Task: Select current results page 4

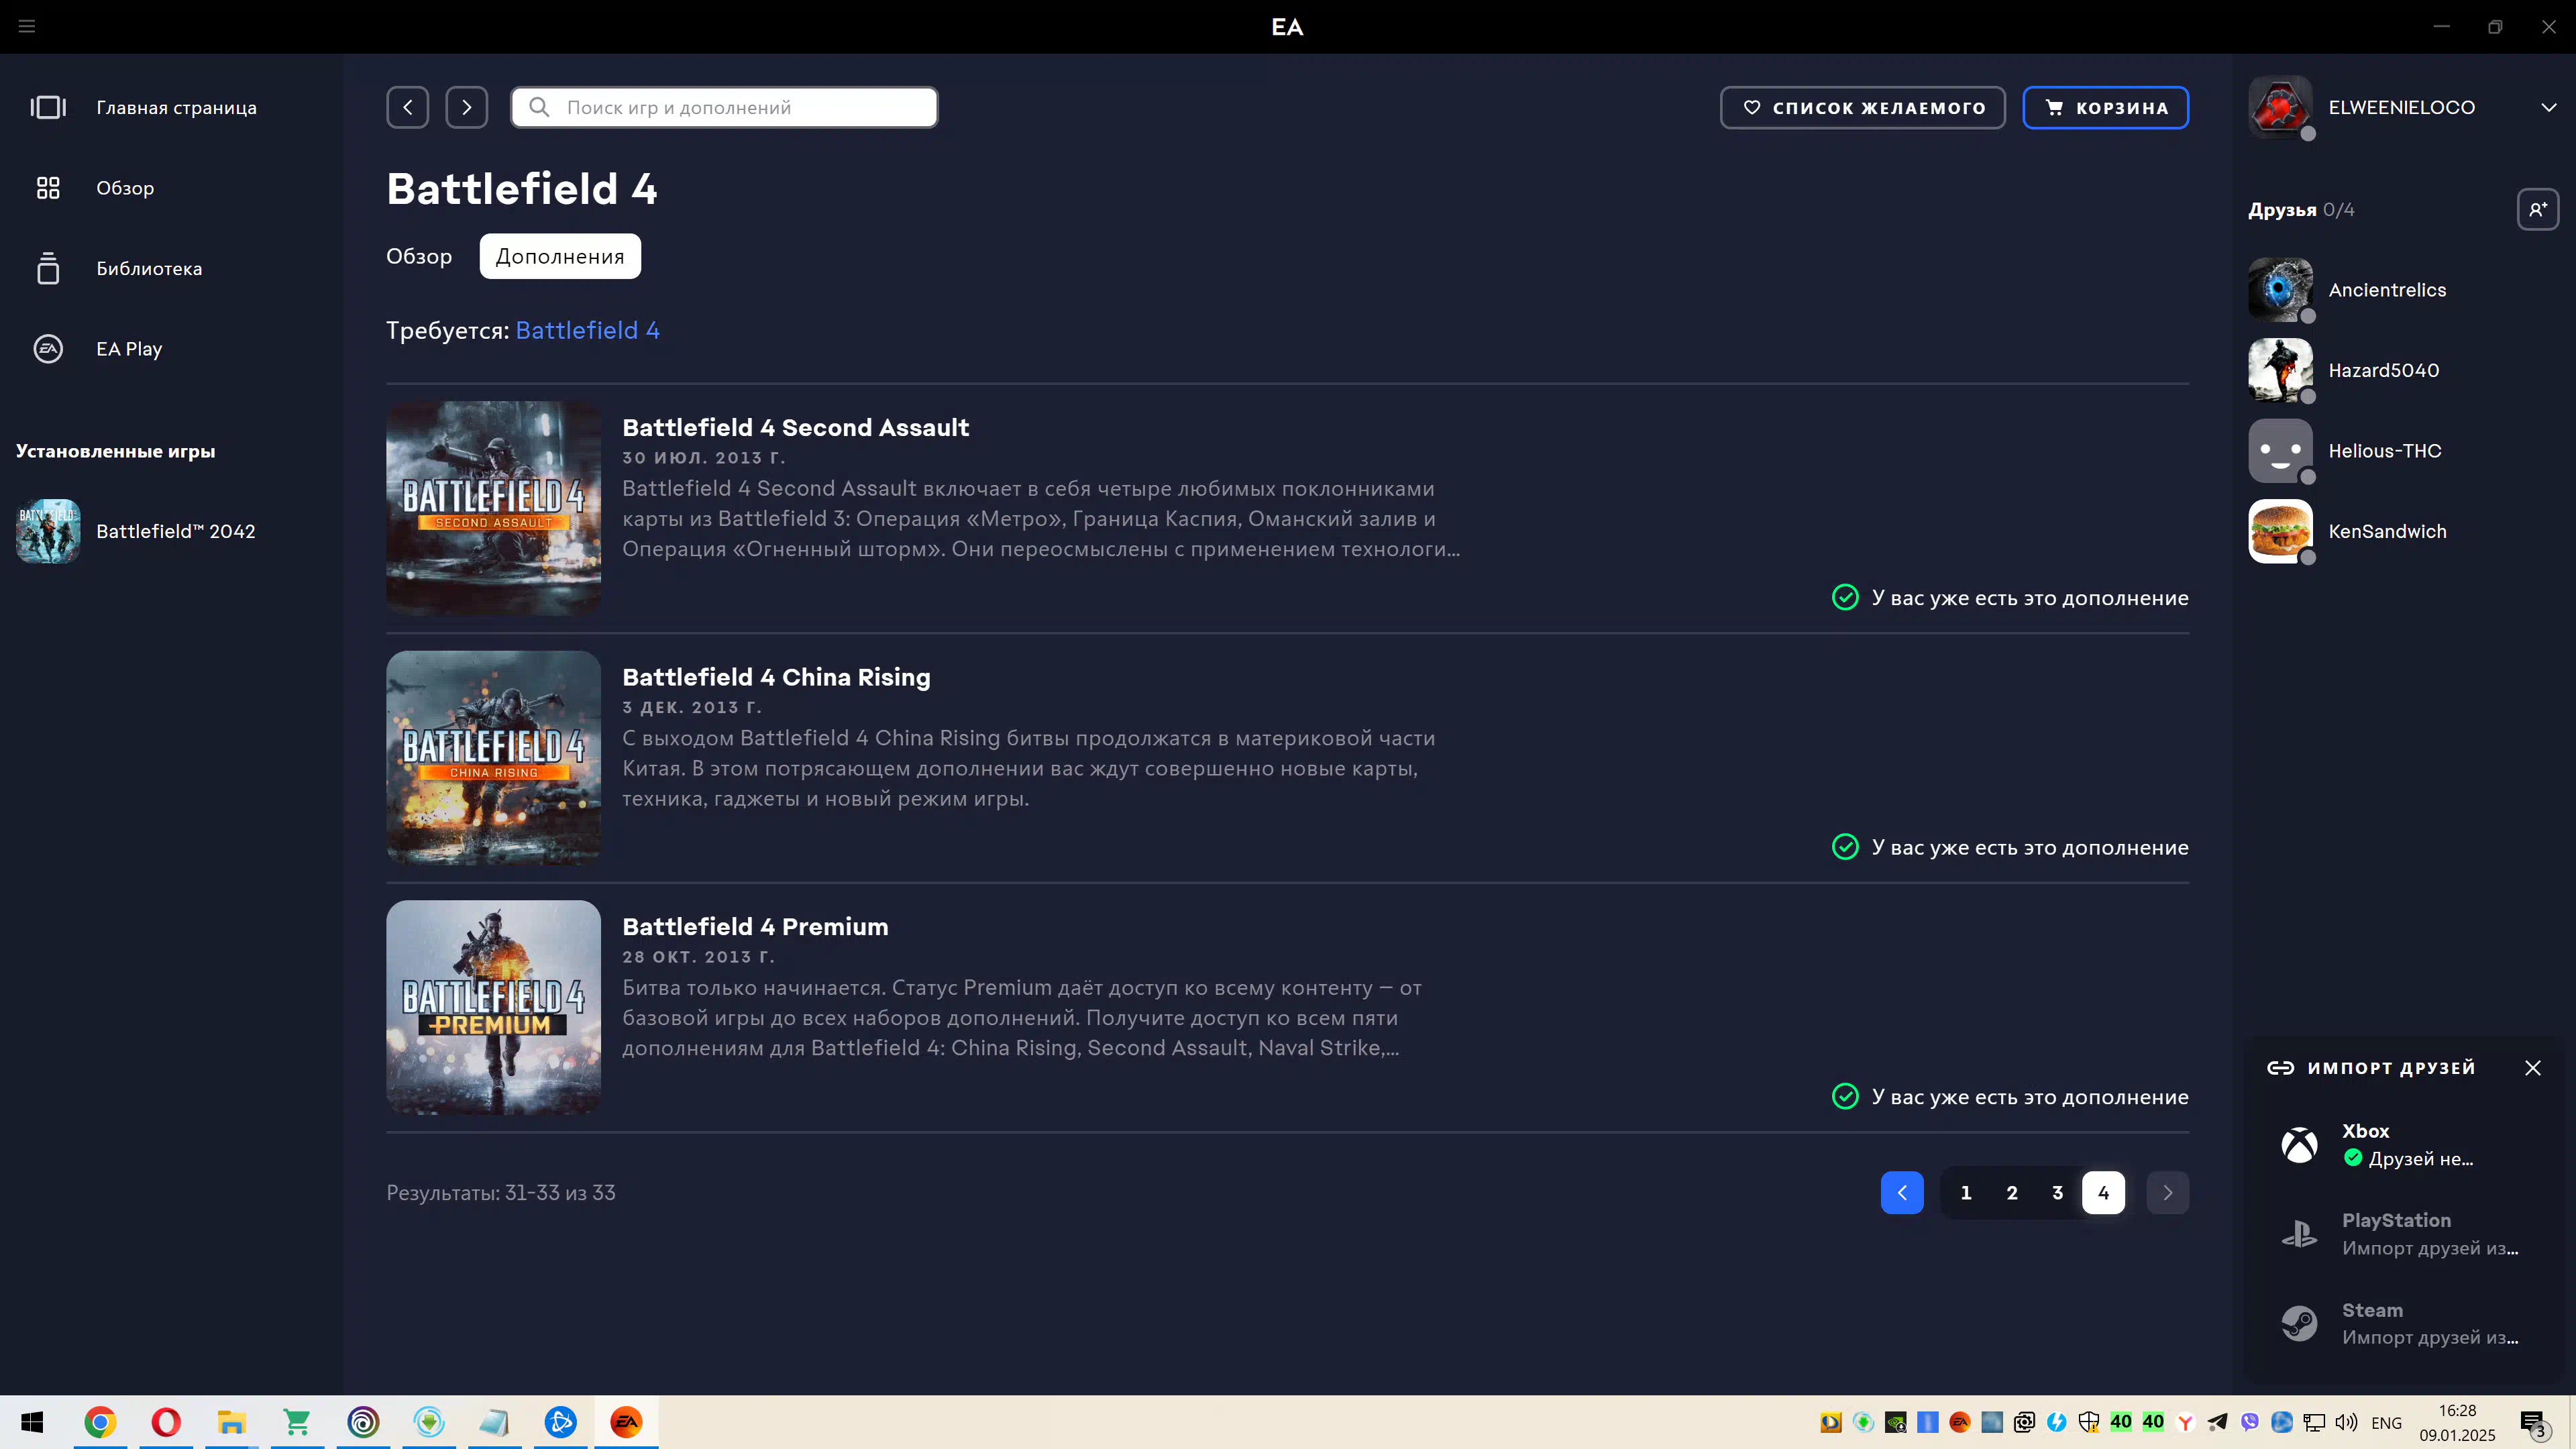Action: [2103, 1192]
